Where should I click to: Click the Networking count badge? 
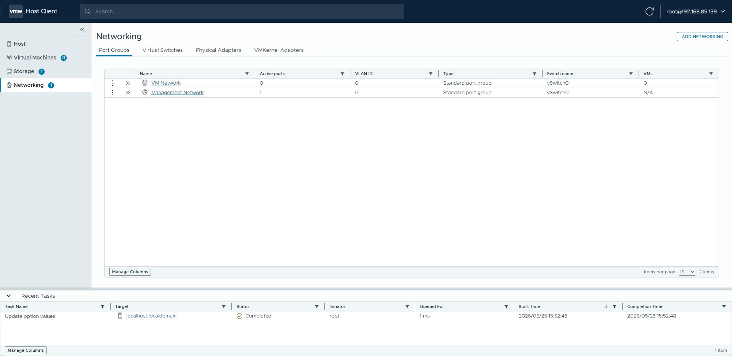51,85
